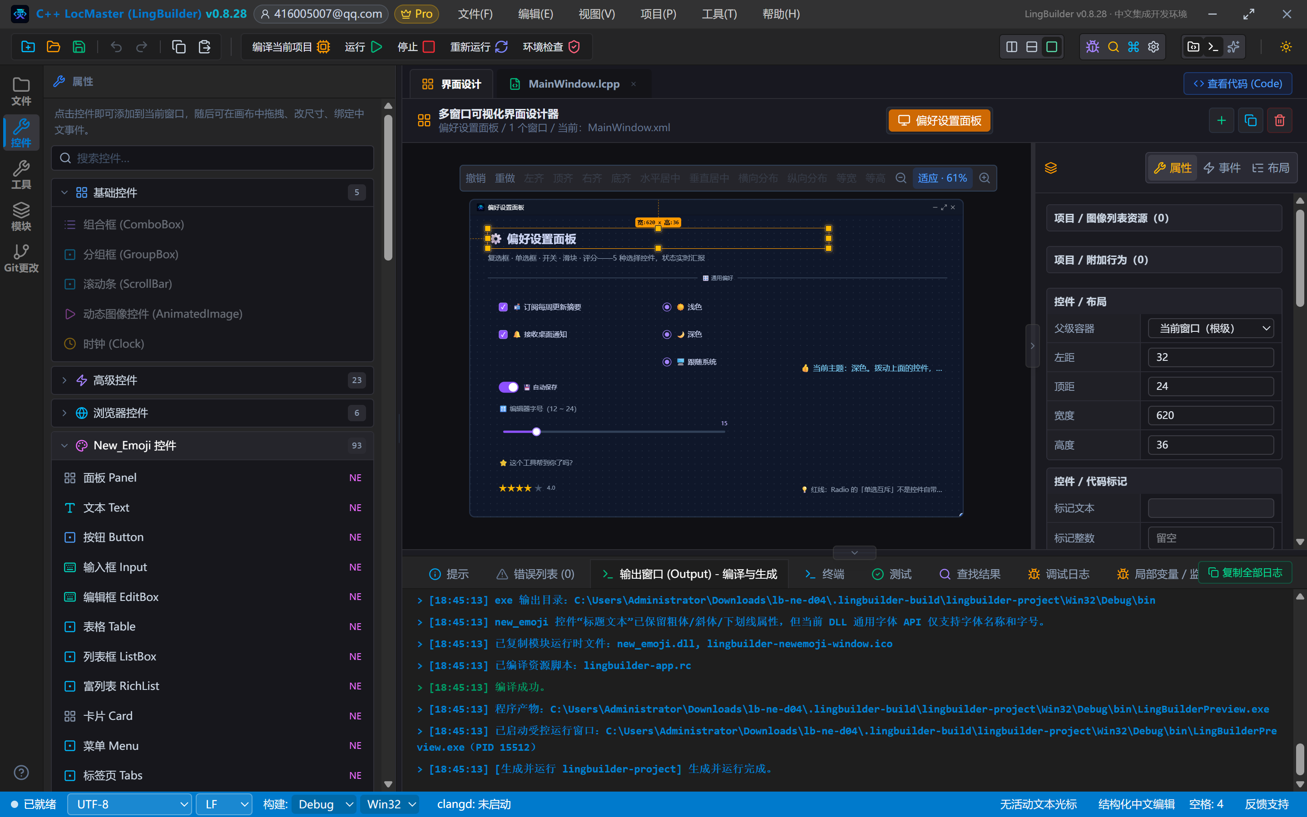
Task: Select the 跟随系统 radio button
Action: (x=667, y=362)
